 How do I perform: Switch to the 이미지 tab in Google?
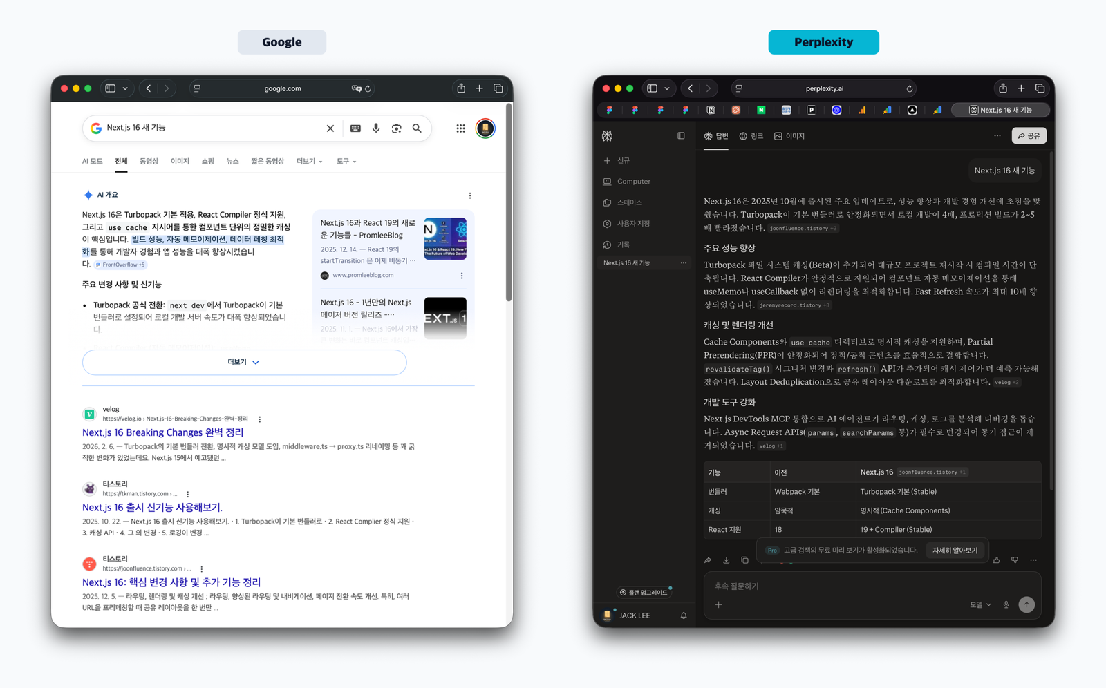(x=180, y=162)
